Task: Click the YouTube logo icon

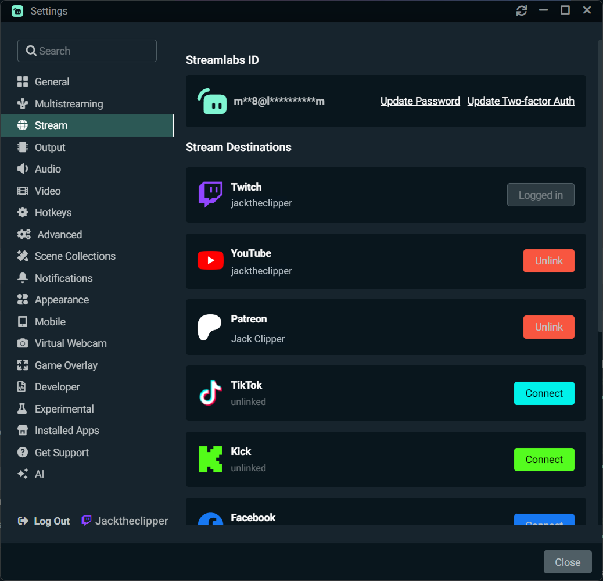Action: [210, 261]
